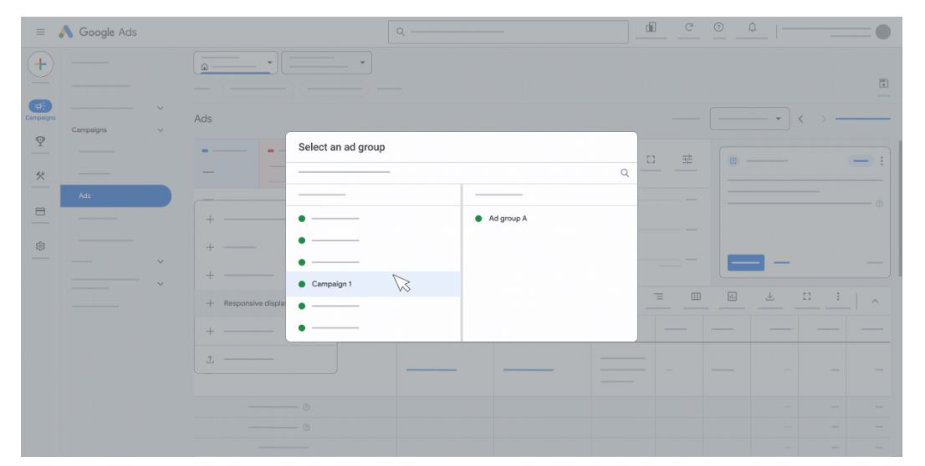This screenshot has height=466, width=925.
Task: Click the account avatar circle
Action: point(882,32)
